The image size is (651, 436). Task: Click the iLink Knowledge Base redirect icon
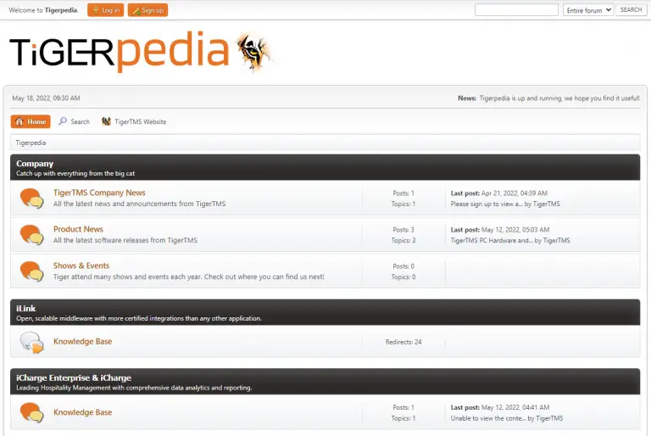pyautogui.click(x=31, y=342)
